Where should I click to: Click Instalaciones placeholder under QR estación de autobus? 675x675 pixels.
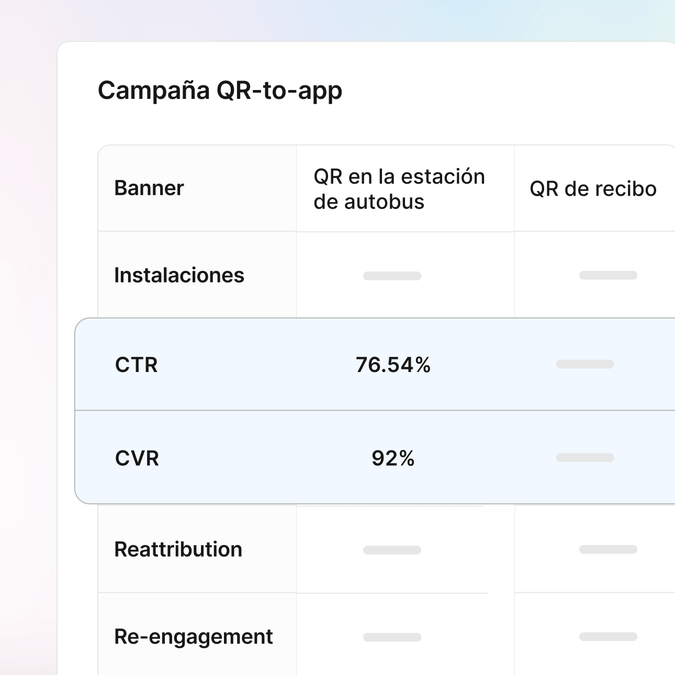pos(392,276)
